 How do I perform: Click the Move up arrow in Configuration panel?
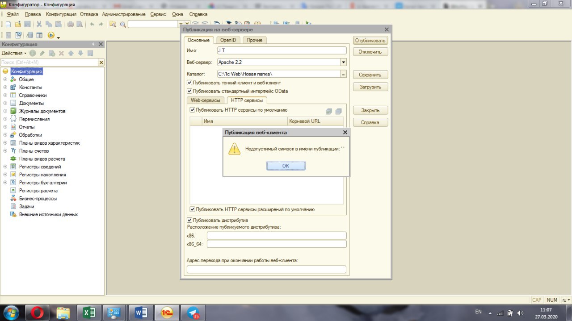(x=71, y=53)
